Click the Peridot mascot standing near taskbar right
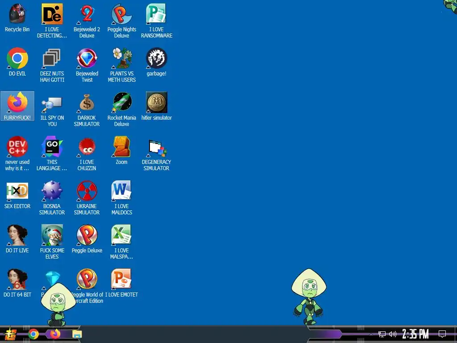The image size is (457, 343). click(x=309, y=297)
